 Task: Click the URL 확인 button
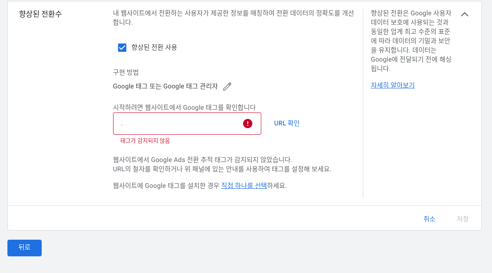click(x=287, y=123)
